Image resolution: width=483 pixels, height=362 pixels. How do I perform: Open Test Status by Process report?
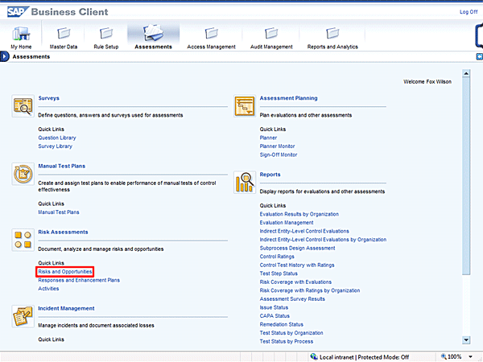(x=287, y=341)
